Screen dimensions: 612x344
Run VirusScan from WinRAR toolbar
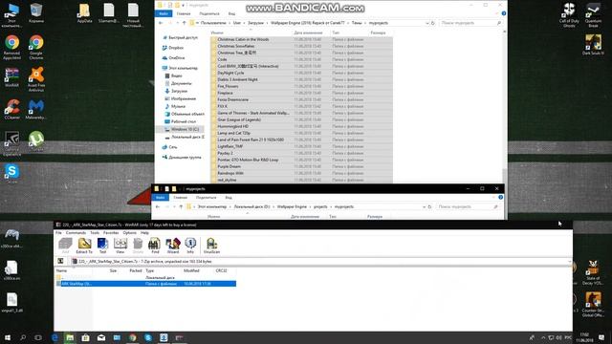click(x=211, y=246)
